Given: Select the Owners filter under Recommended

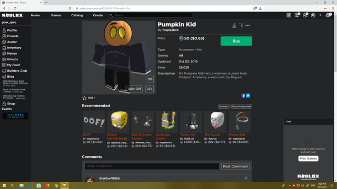Looking at the screenshot, I should tap(224, 106).
